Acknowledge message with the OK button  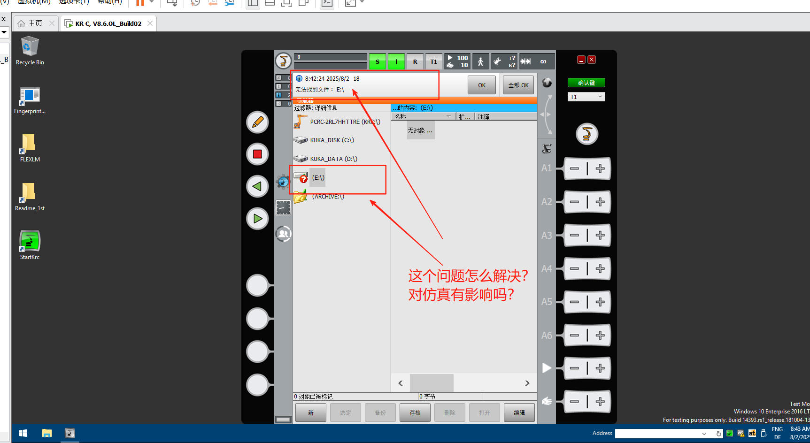coord(482,85)
